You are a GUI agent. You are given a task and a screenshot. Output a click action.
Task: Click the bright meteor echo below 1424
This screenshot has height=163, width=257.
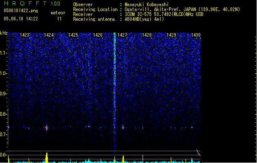tap(47, 128)
